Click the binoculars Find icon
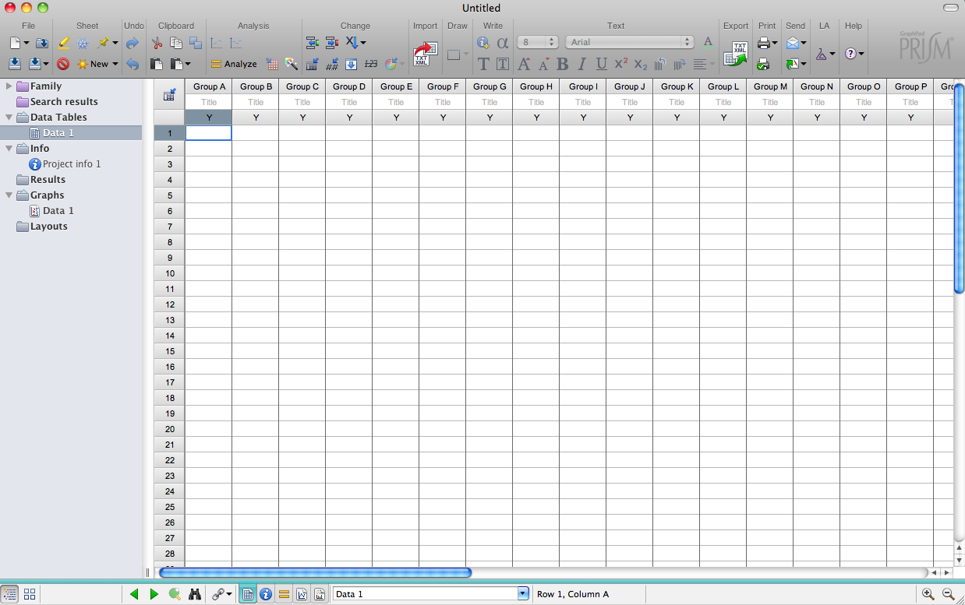 point(195,594)
